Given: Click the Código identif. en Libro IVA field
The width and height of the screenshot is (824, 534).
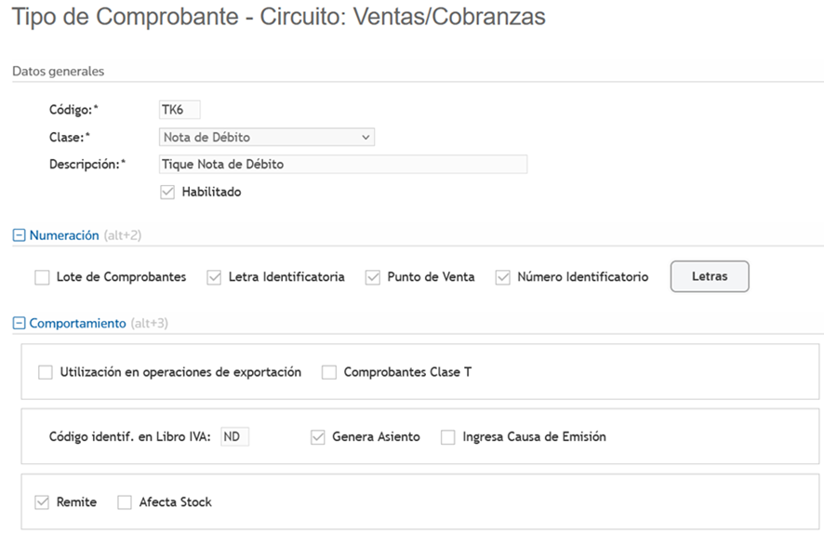Looking at the screenshot, I should click(x=234, y=437).
